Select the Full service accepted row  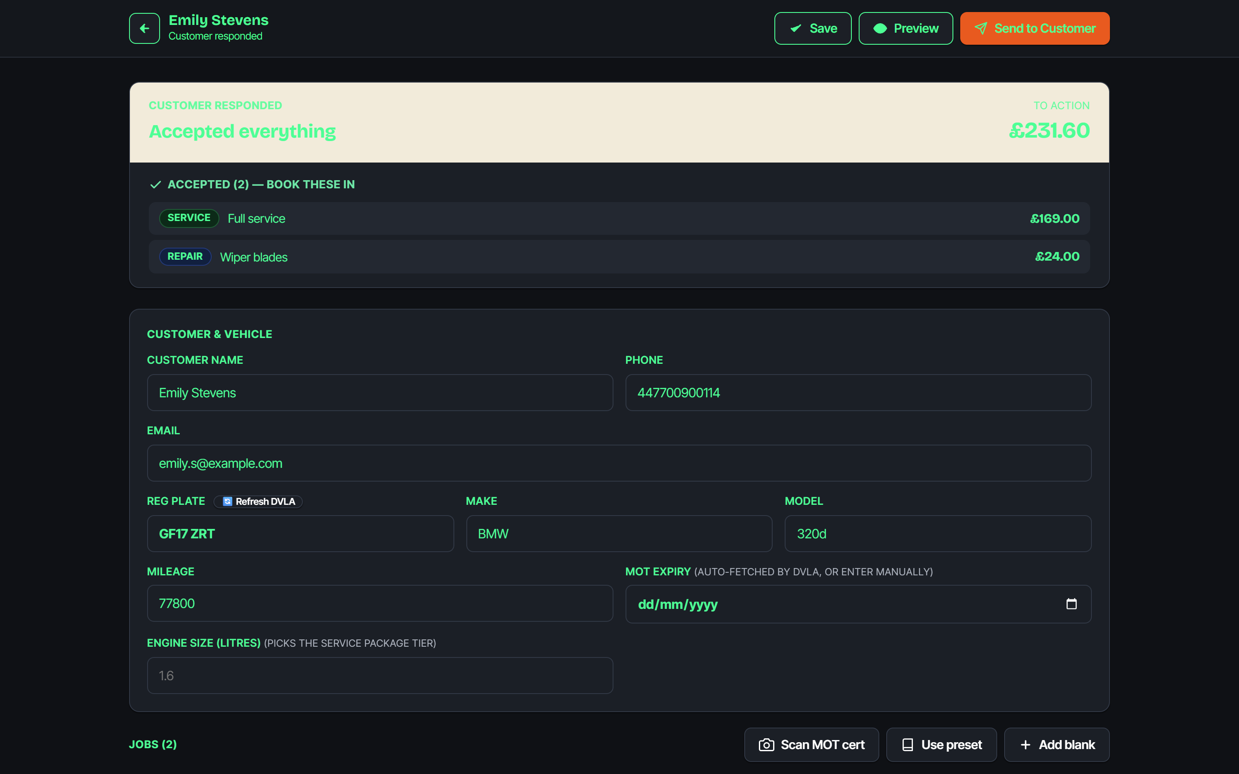[619, 218]
